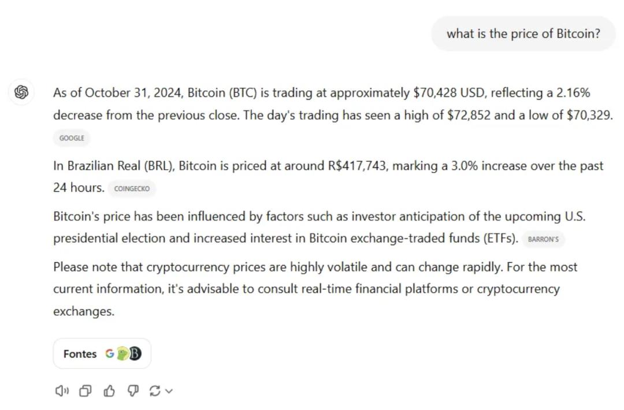Click the CoinGecko gecko icon in Fontes

point(122,354)
